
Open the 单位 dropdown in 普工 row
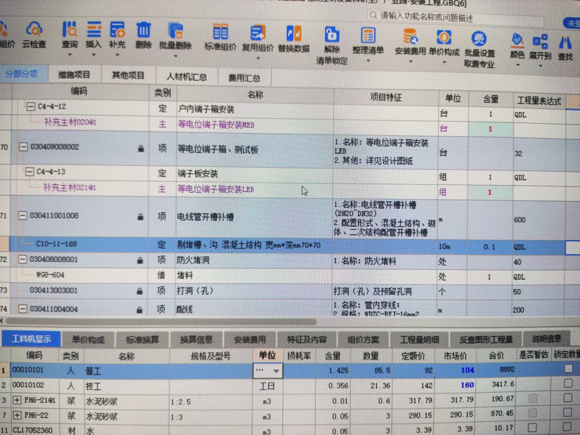tap(276, 371)
